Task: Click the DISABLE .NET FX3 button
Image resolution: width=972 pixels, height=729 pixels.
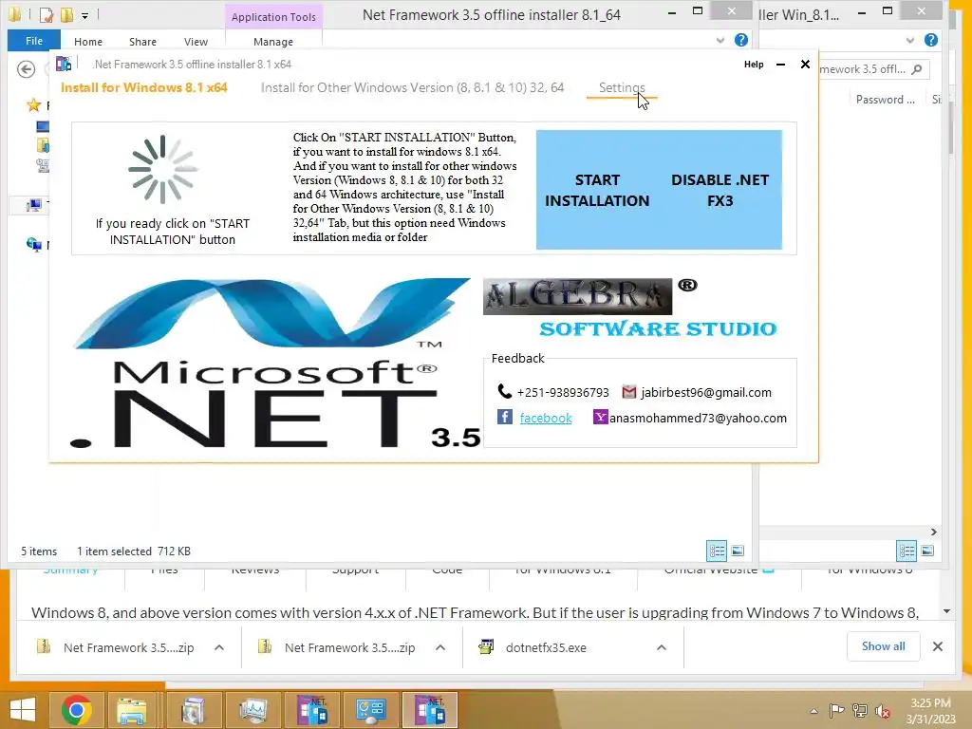Action: pyautogui.click(x=720, y=190)
